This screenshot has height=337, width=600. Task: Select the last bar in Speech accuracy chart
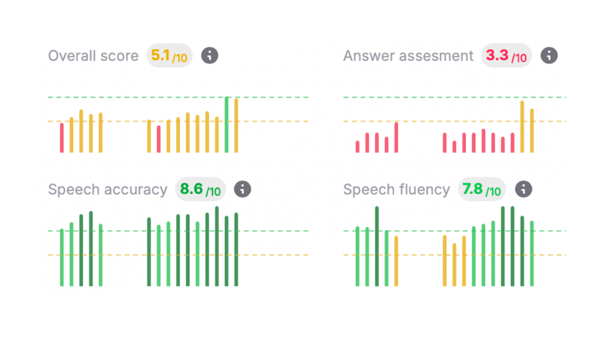236,249
